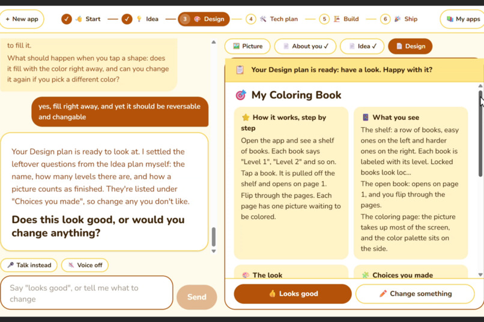Focus the chat message input field

[x=86, y=293]
